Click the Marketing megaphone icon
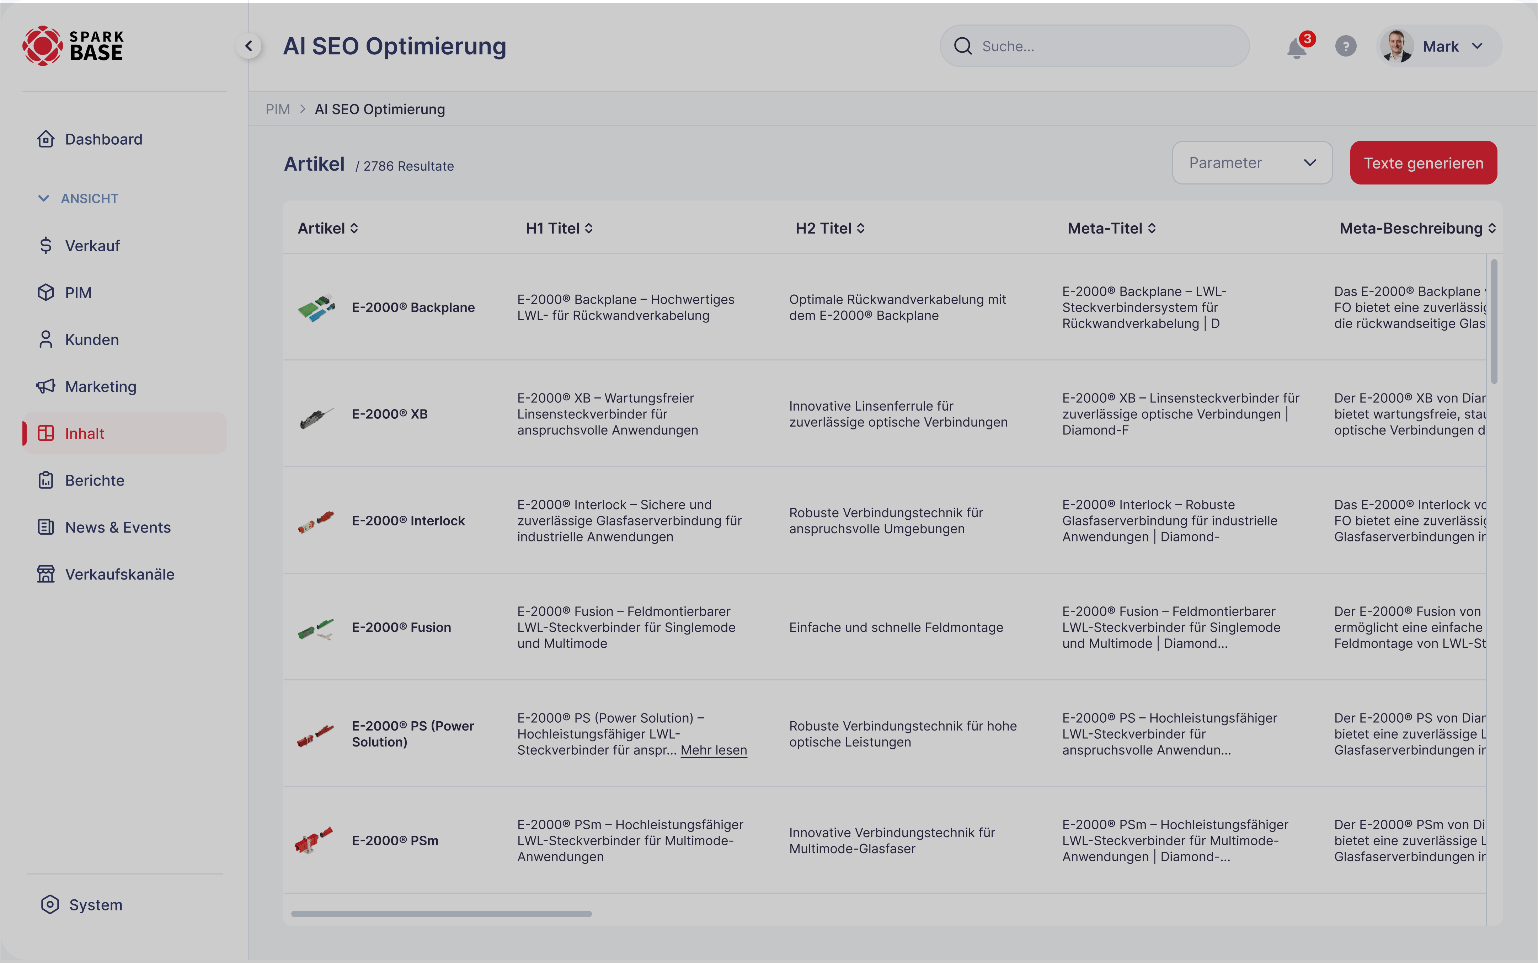Screen dimensions: 1538x963 click(x=46, y=387)
